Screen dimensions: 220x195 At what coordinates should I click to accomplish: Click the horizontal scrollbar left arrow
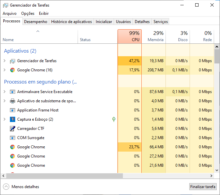[3, 176]
